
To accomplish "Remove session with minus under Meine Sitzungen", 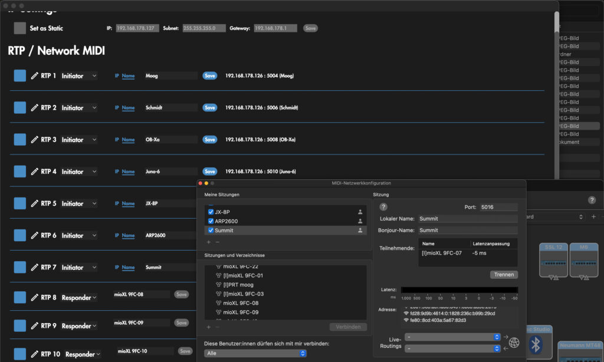I will click(x=218, y=242).
